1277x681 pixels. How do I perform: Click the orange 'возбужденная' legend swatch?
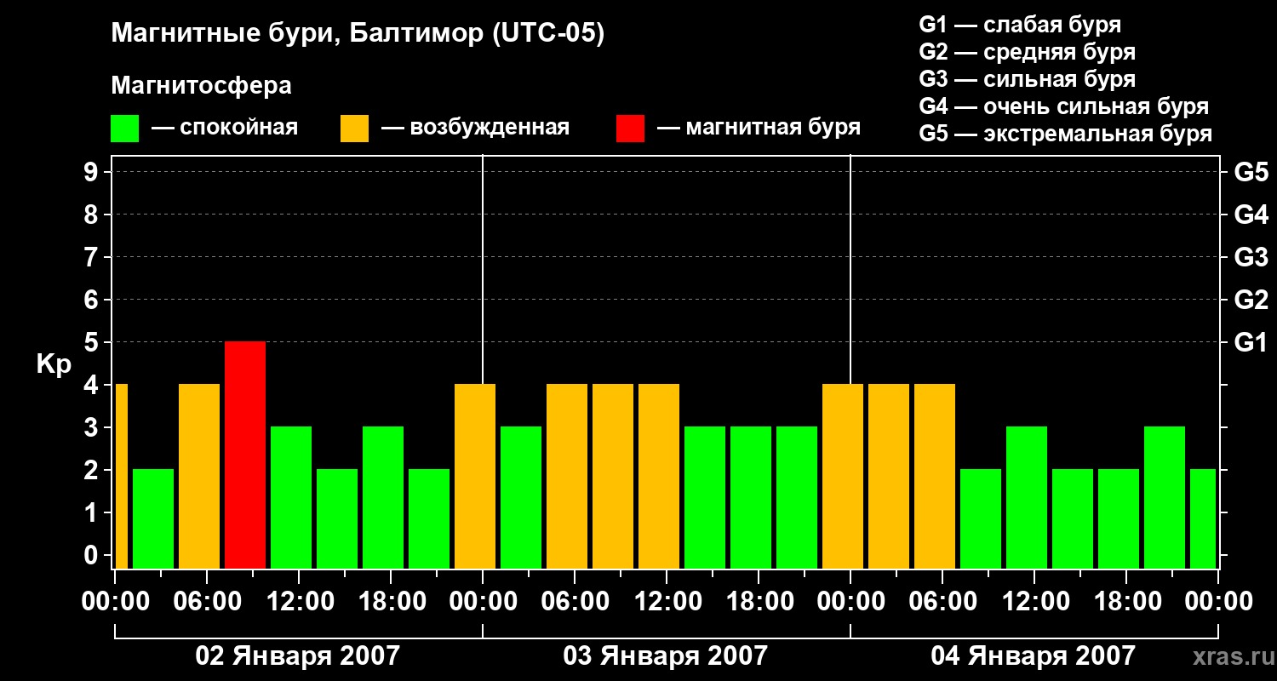click(354, 129)
